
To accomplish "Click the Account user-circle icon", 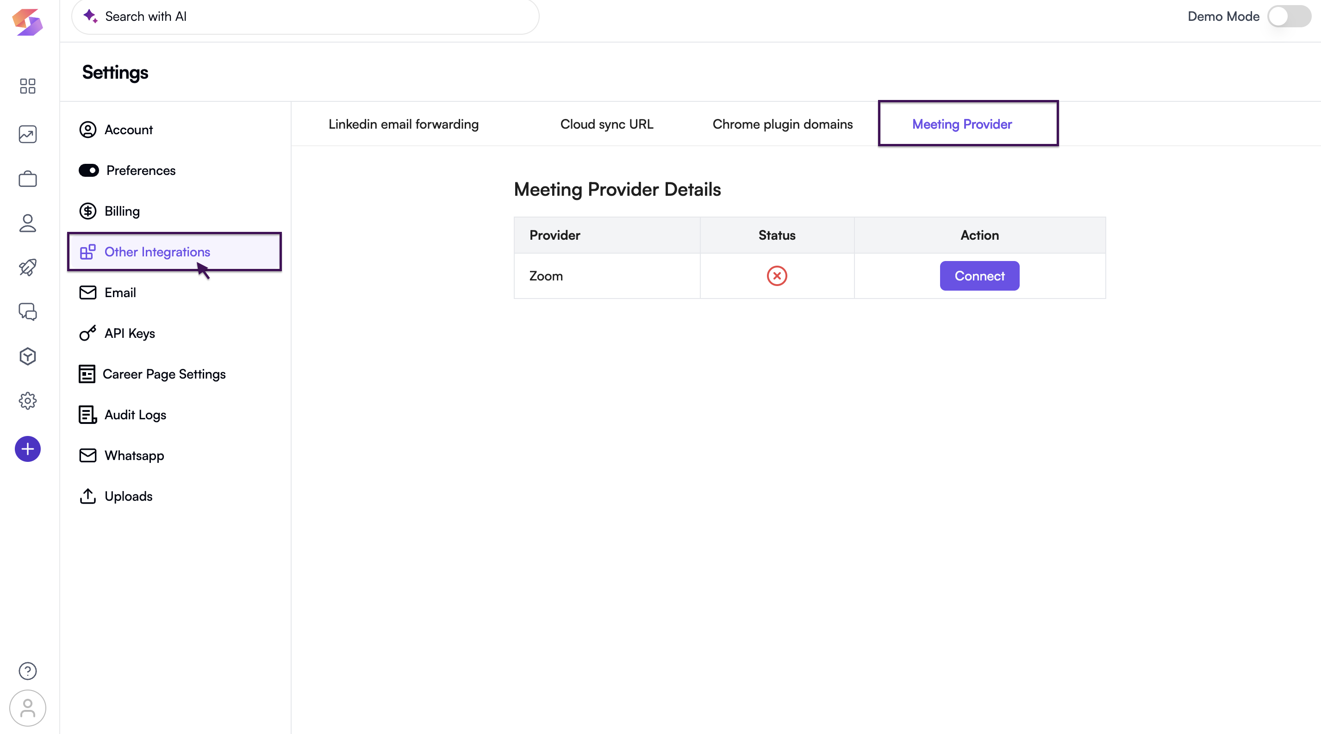I will 87,130.
